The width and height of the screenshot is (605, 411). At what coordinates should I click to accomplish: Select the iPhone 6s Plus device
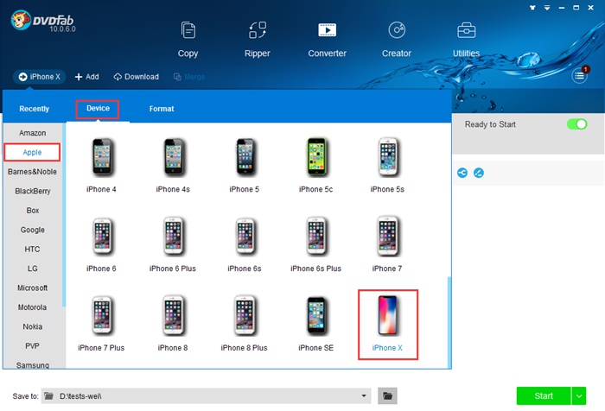point(315,244)
